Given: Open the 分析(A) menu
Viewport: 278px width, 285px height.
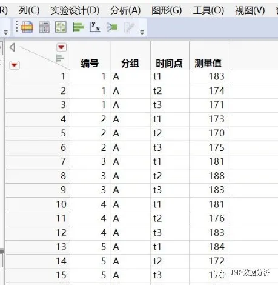Looking at the screenshot, I should tap(125, 10).
